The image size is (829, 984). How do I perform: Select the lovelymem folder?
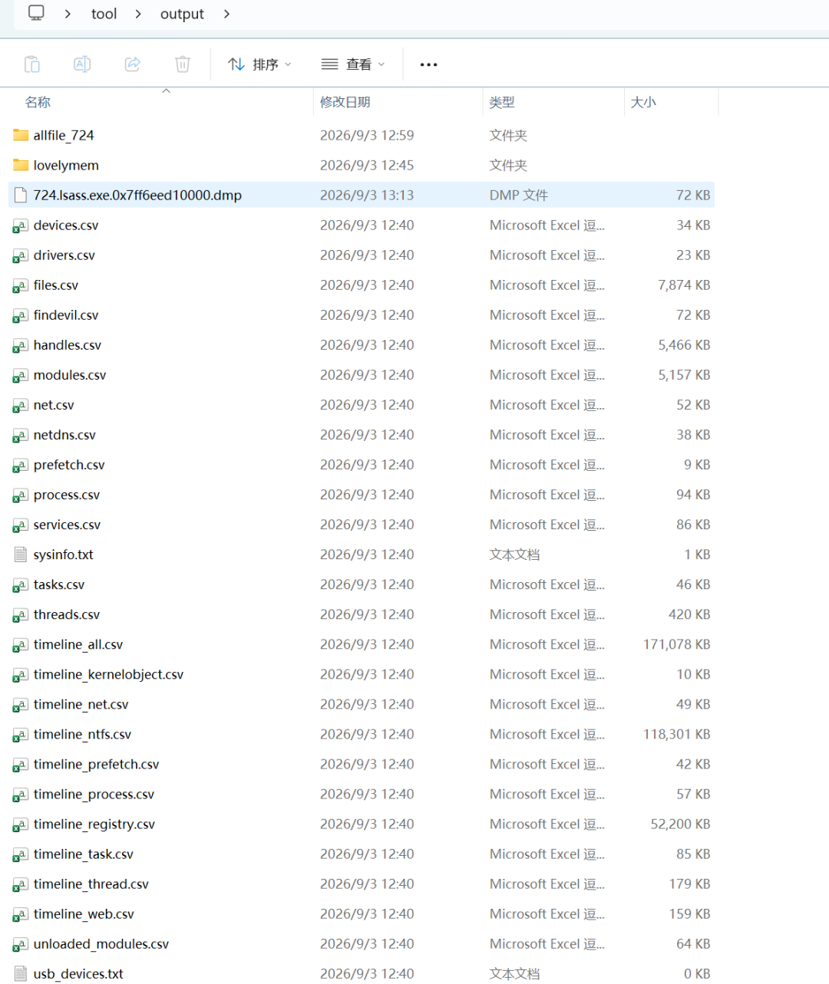pos(362,165)
